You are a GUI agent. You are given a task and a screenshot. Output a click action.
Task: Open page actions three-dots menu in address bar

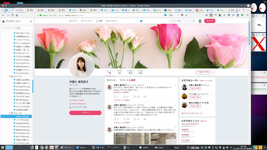[178, 15]
